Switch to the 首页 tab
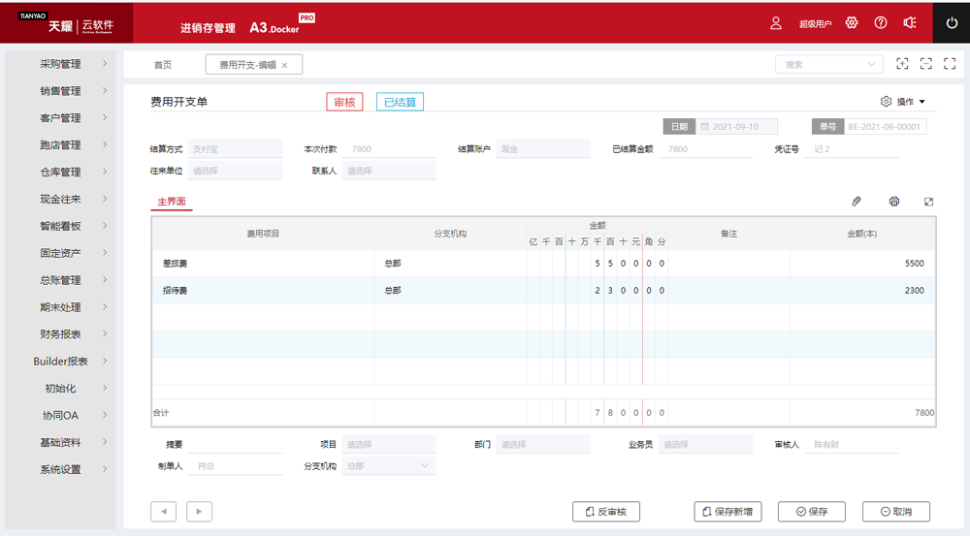This screenshot has width=970, height=536. click(162, 65)
